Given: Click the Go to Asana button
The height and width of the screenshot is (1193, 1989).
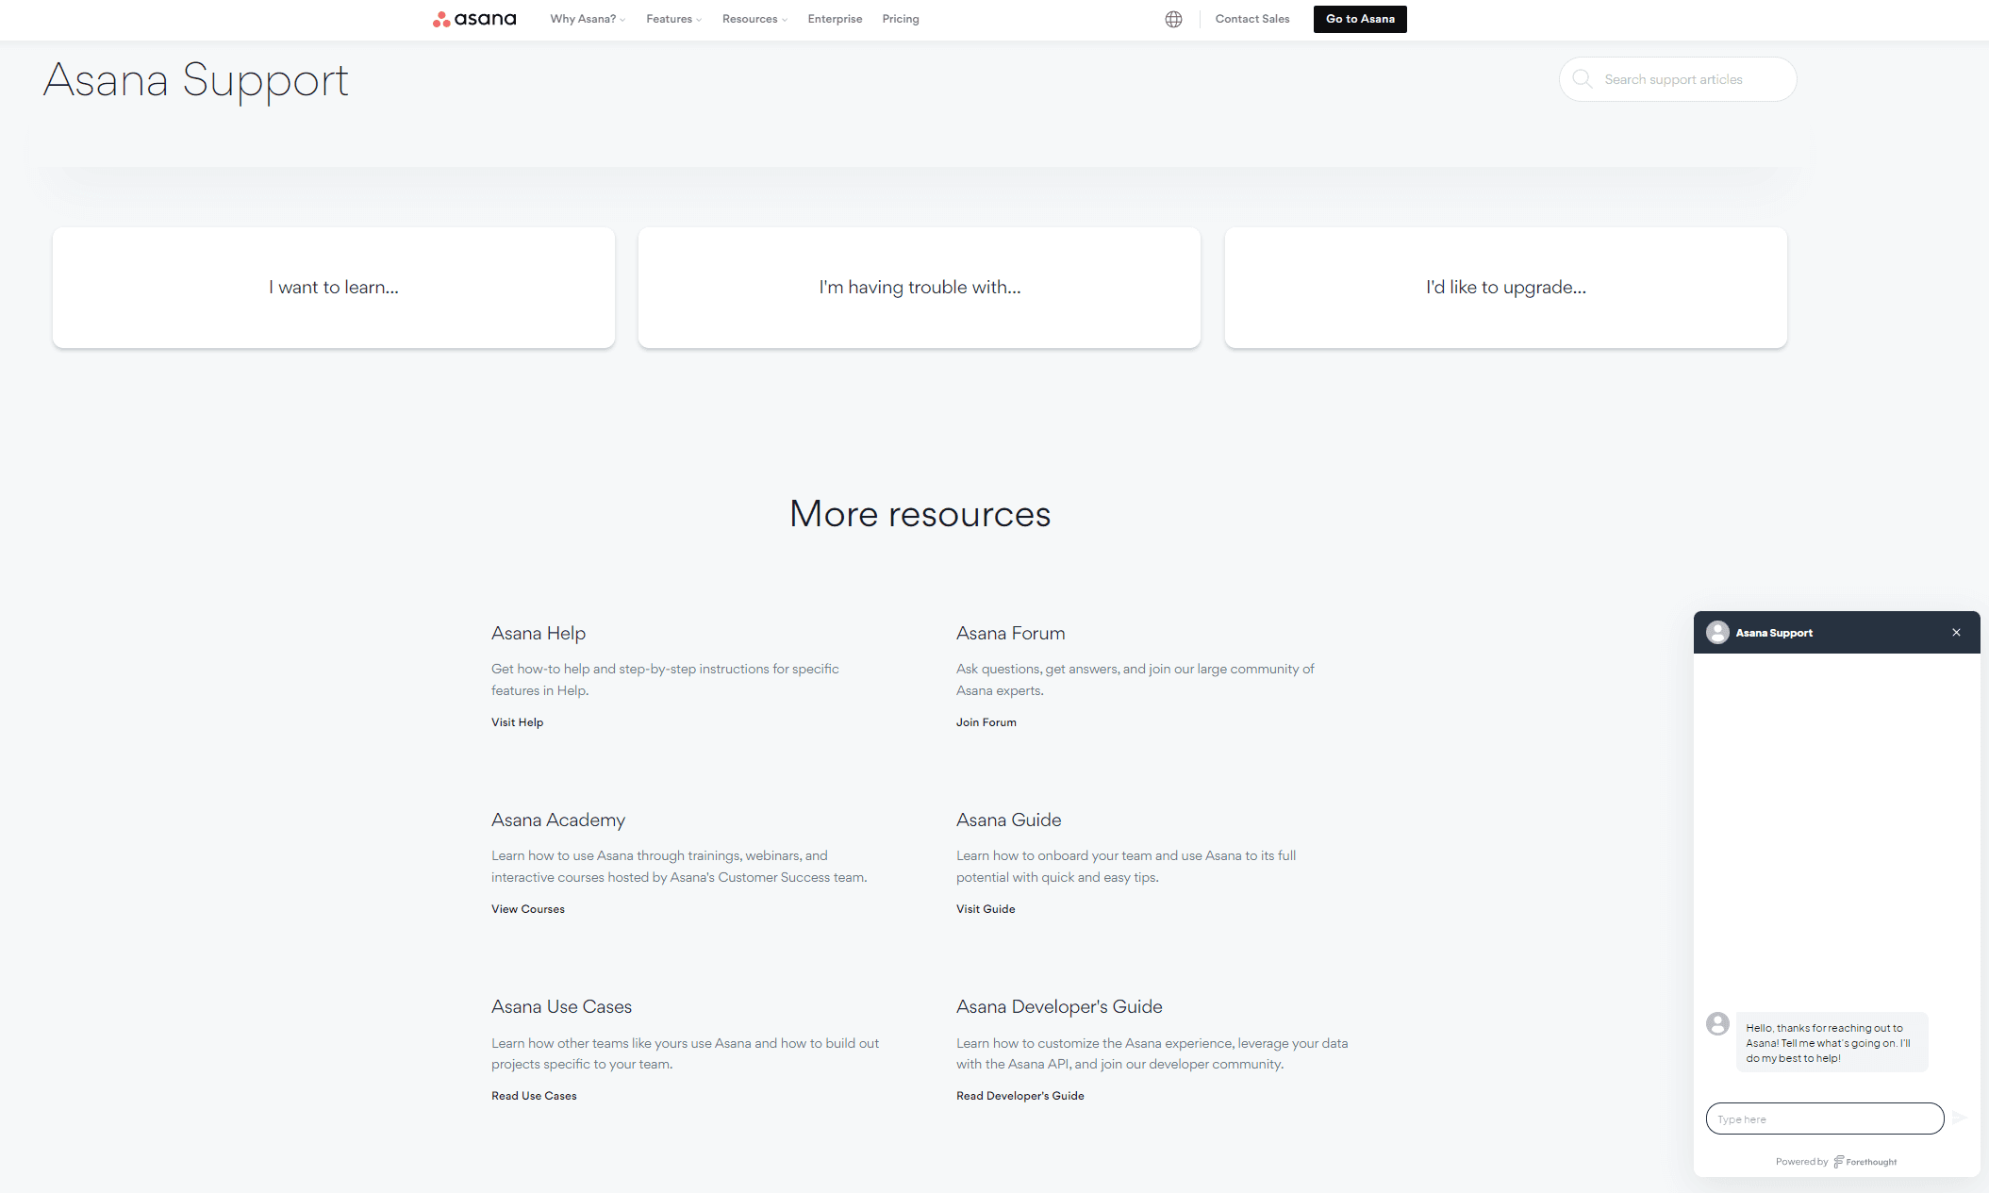Looking at the screenshot, I should 1360,19.
